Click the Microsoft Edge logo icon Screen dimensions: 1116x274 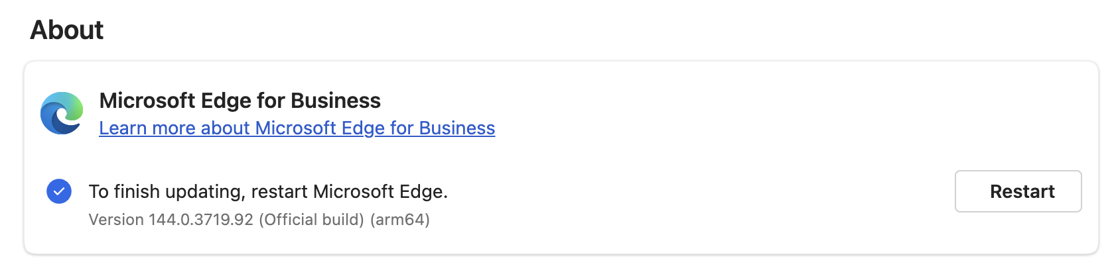pyautogui.click(x=62, y=113)
